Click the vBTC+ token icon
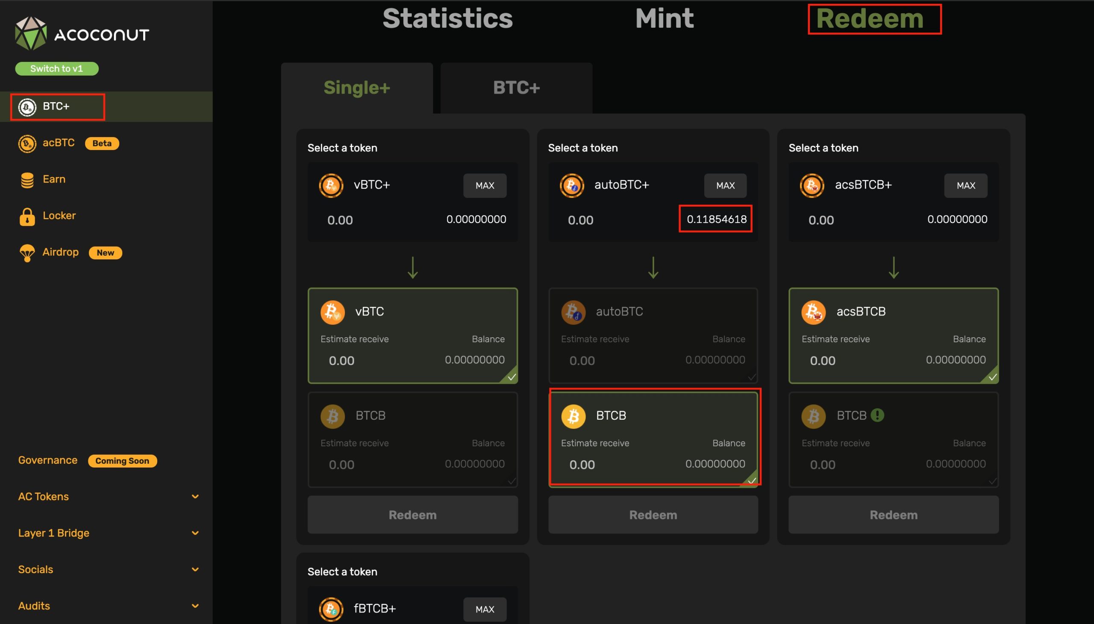Screen dimensions: 1094x624 (x=331, y=185)
